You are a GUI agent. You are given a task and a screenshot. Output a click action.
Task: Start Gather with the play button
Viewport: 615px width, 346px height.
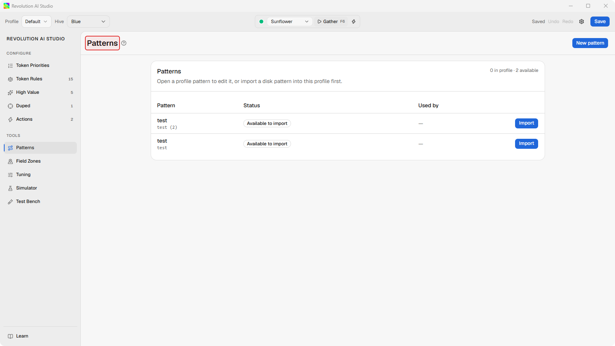pyautogui.click(x=331, y=22)
